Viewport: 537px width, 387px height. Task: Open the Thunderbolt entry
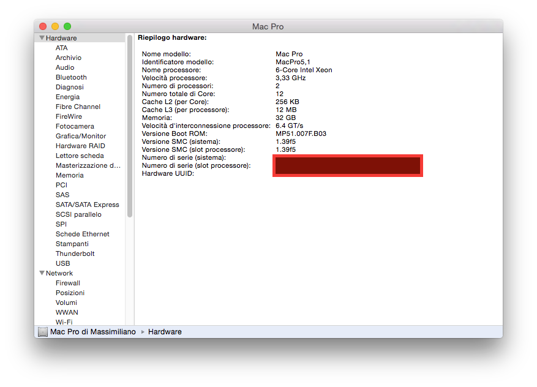[x=75, y=254]
